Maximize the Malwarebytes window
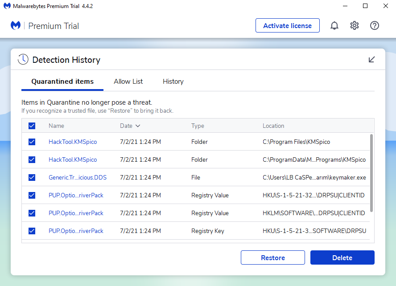 click(365, 6)
